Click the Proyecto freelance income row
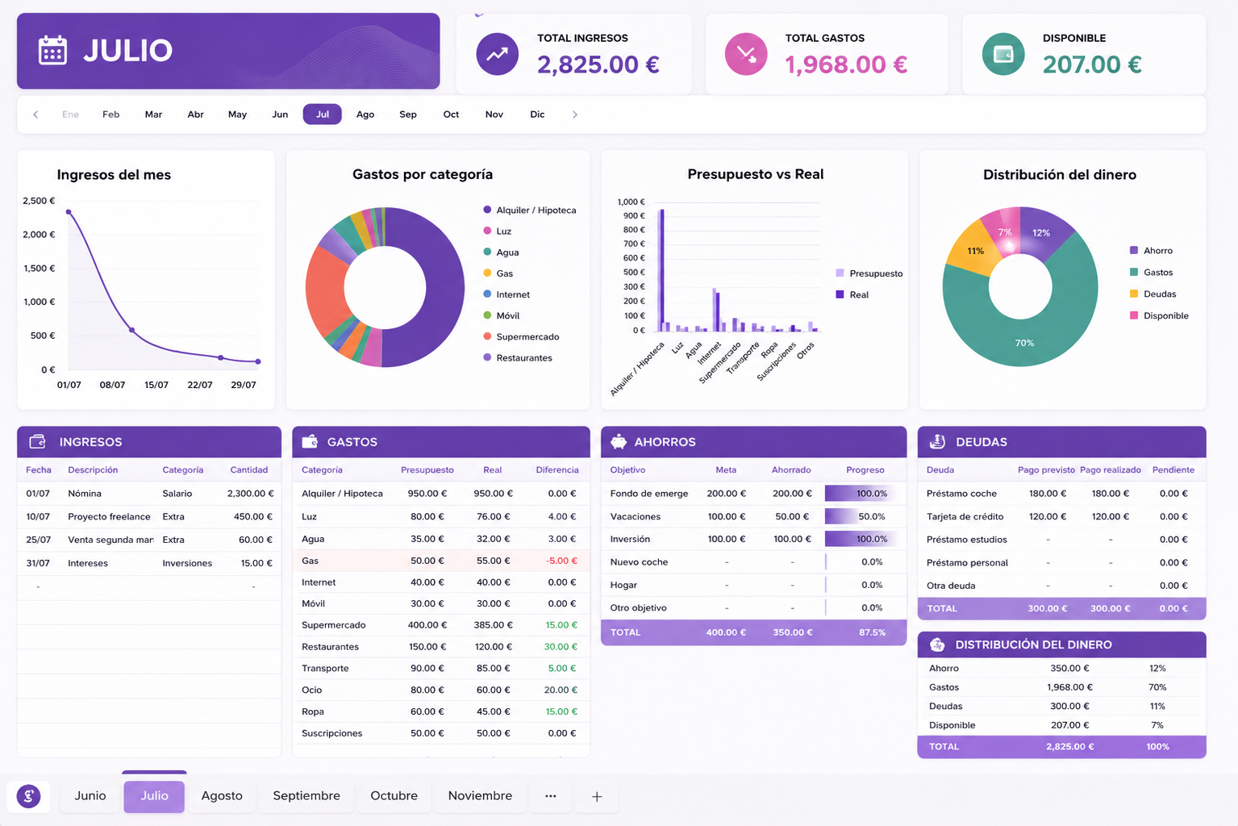1238x826 pixels. point(149,516)
